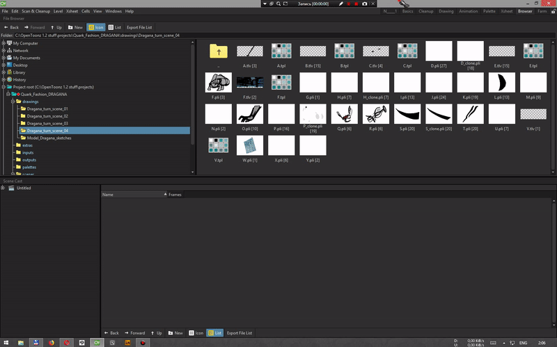Click Back in File Browser toolbar
This screenshot has height=347, width=557.
coord(11,27)
